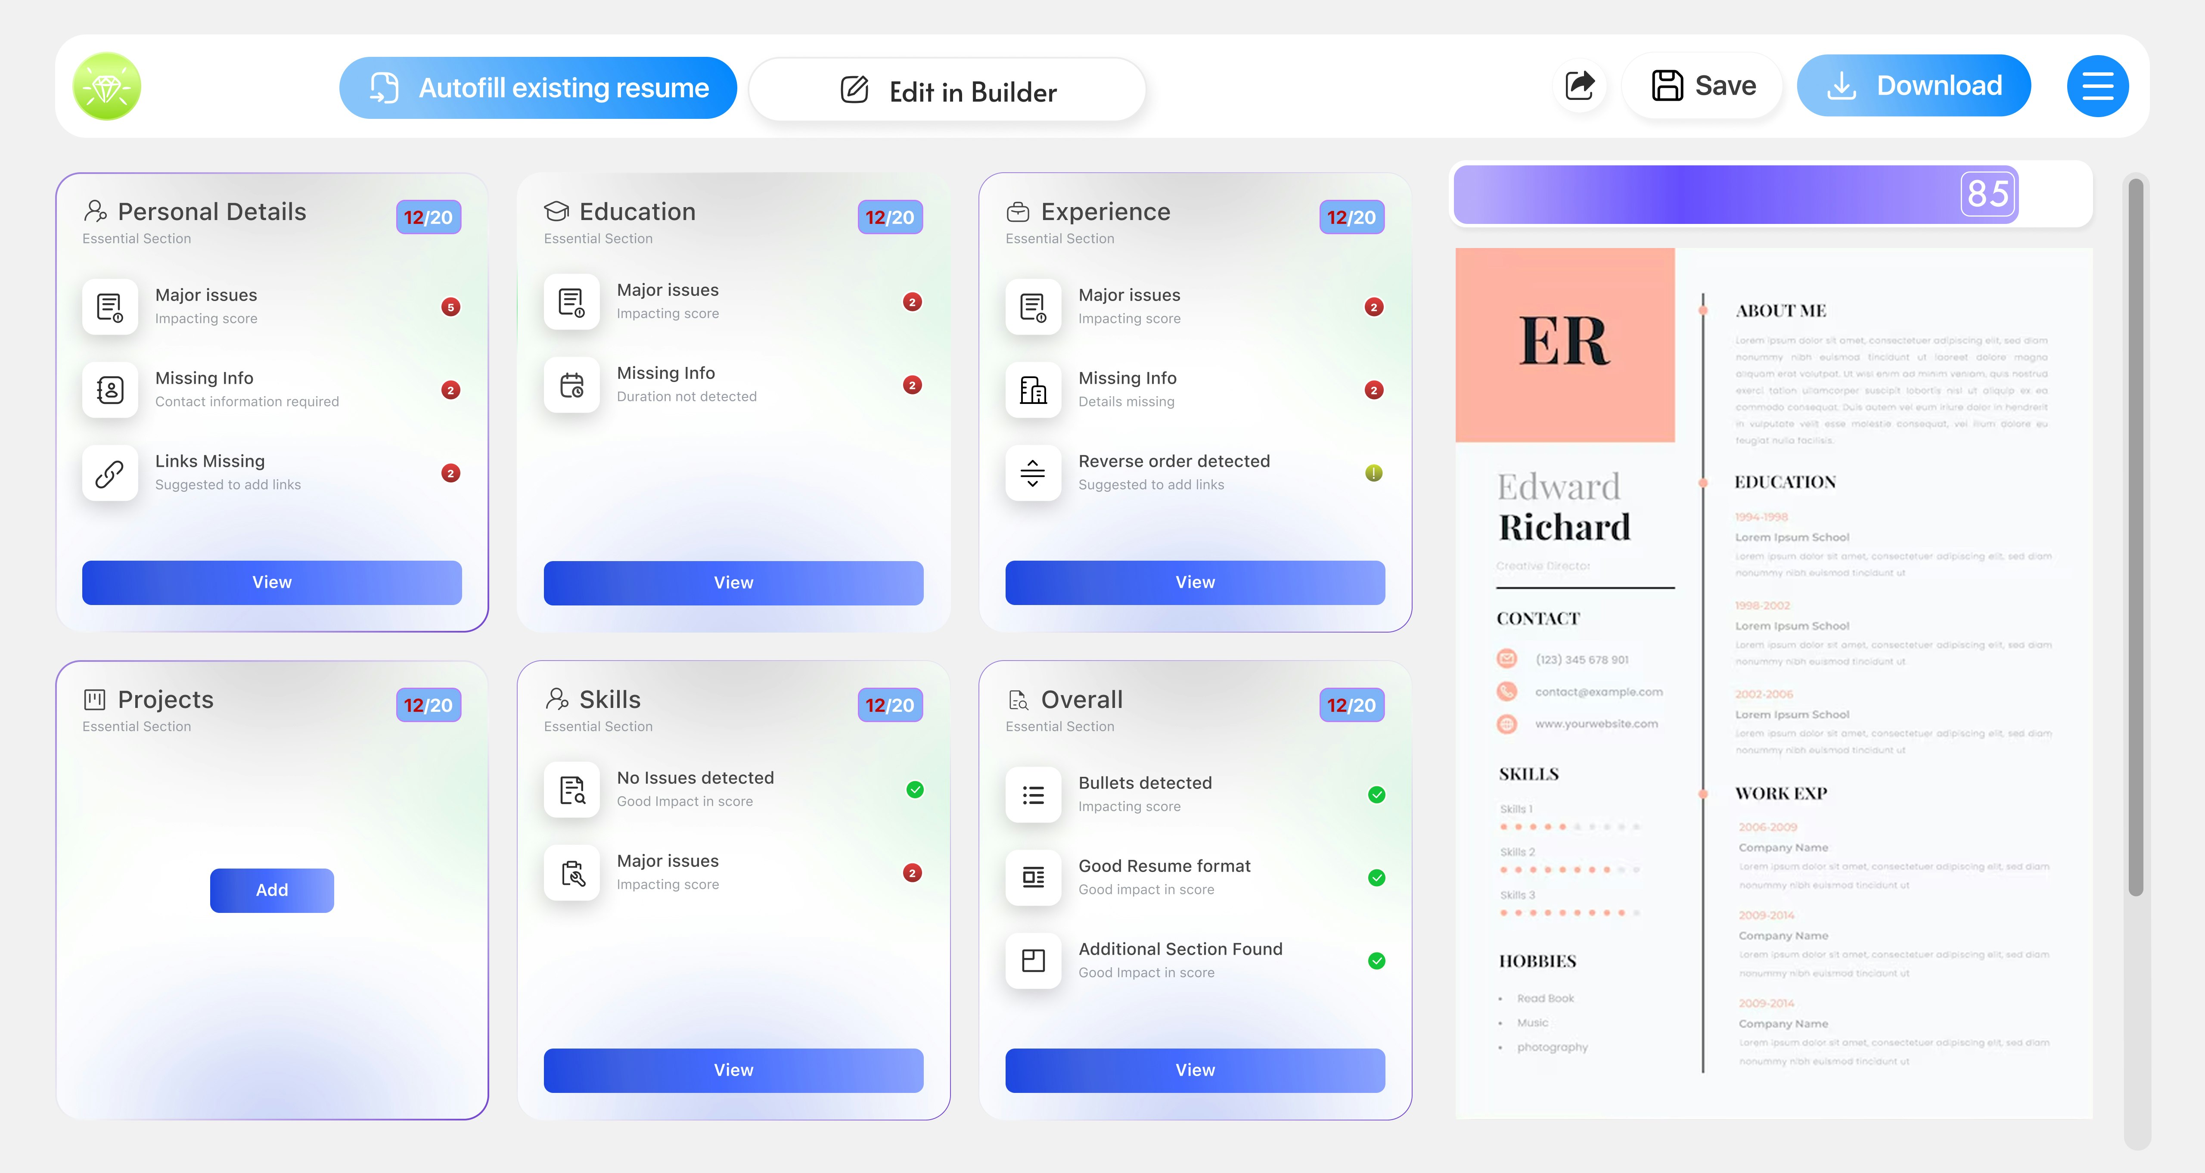Click the 85 score value
Viewport: 2205px width, 1173px height.
coord(1988,194)
